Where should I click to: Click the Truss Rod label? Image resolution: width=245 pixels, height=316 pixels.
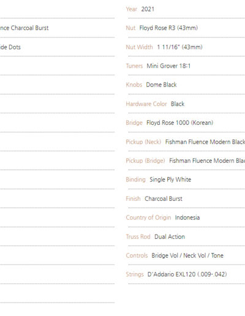[138, 236]
